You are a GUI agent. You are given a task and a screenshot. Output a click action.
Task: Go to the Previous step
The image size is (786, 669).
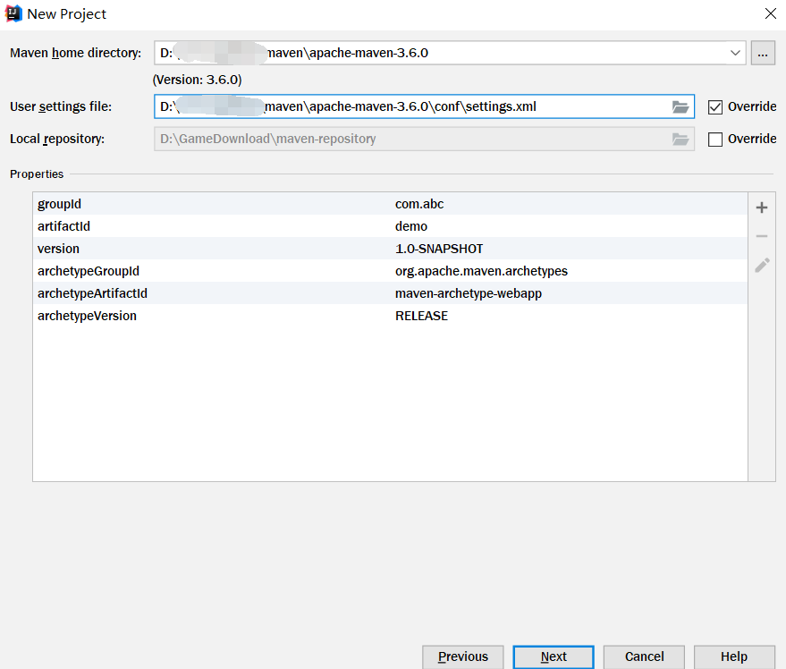462,656
